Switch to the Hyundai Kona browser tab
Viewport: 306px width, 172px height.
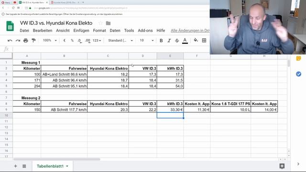click(65, 2)
